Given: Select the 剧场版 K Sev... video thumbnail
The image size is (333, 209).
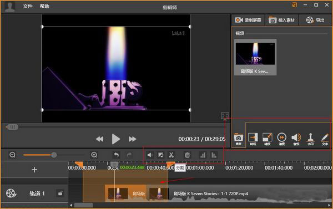Looking at the screenshot, I should [255, 57].
